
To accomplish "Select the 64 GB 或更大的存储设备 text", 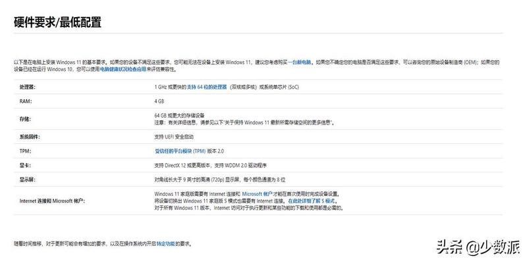I will [x=179, y=116].
